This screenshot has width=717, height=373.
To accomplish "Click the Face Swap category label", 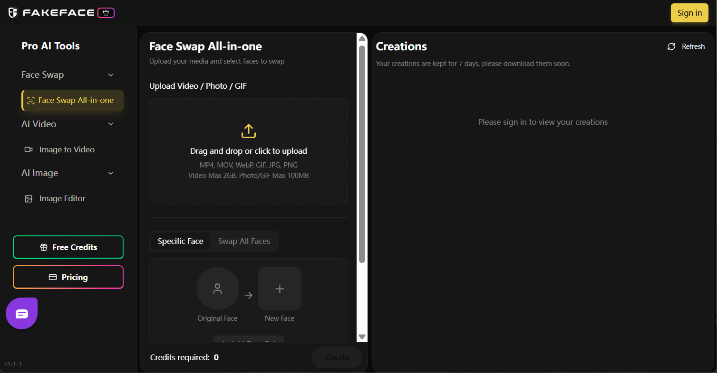I will click(x=43, y=75).
